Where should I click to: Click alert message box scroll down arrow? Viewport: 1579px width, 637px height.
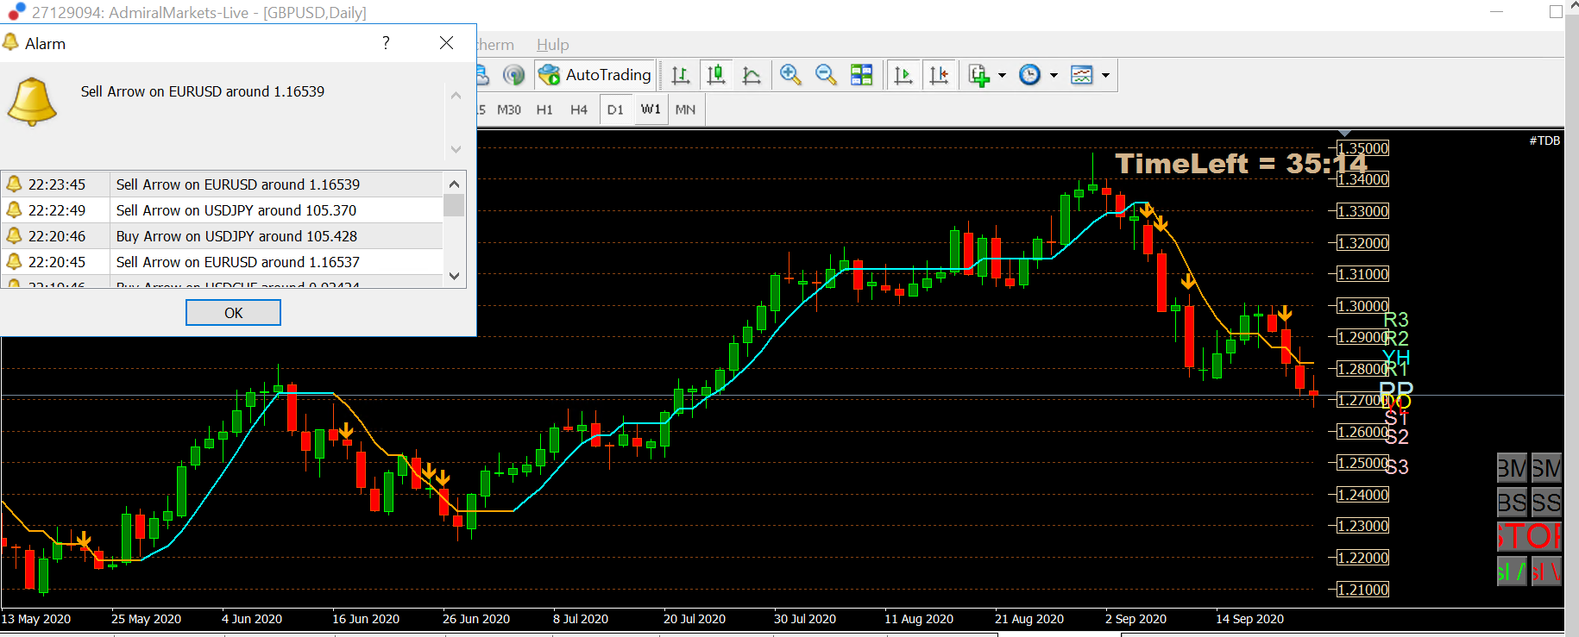tap(456, 149)
